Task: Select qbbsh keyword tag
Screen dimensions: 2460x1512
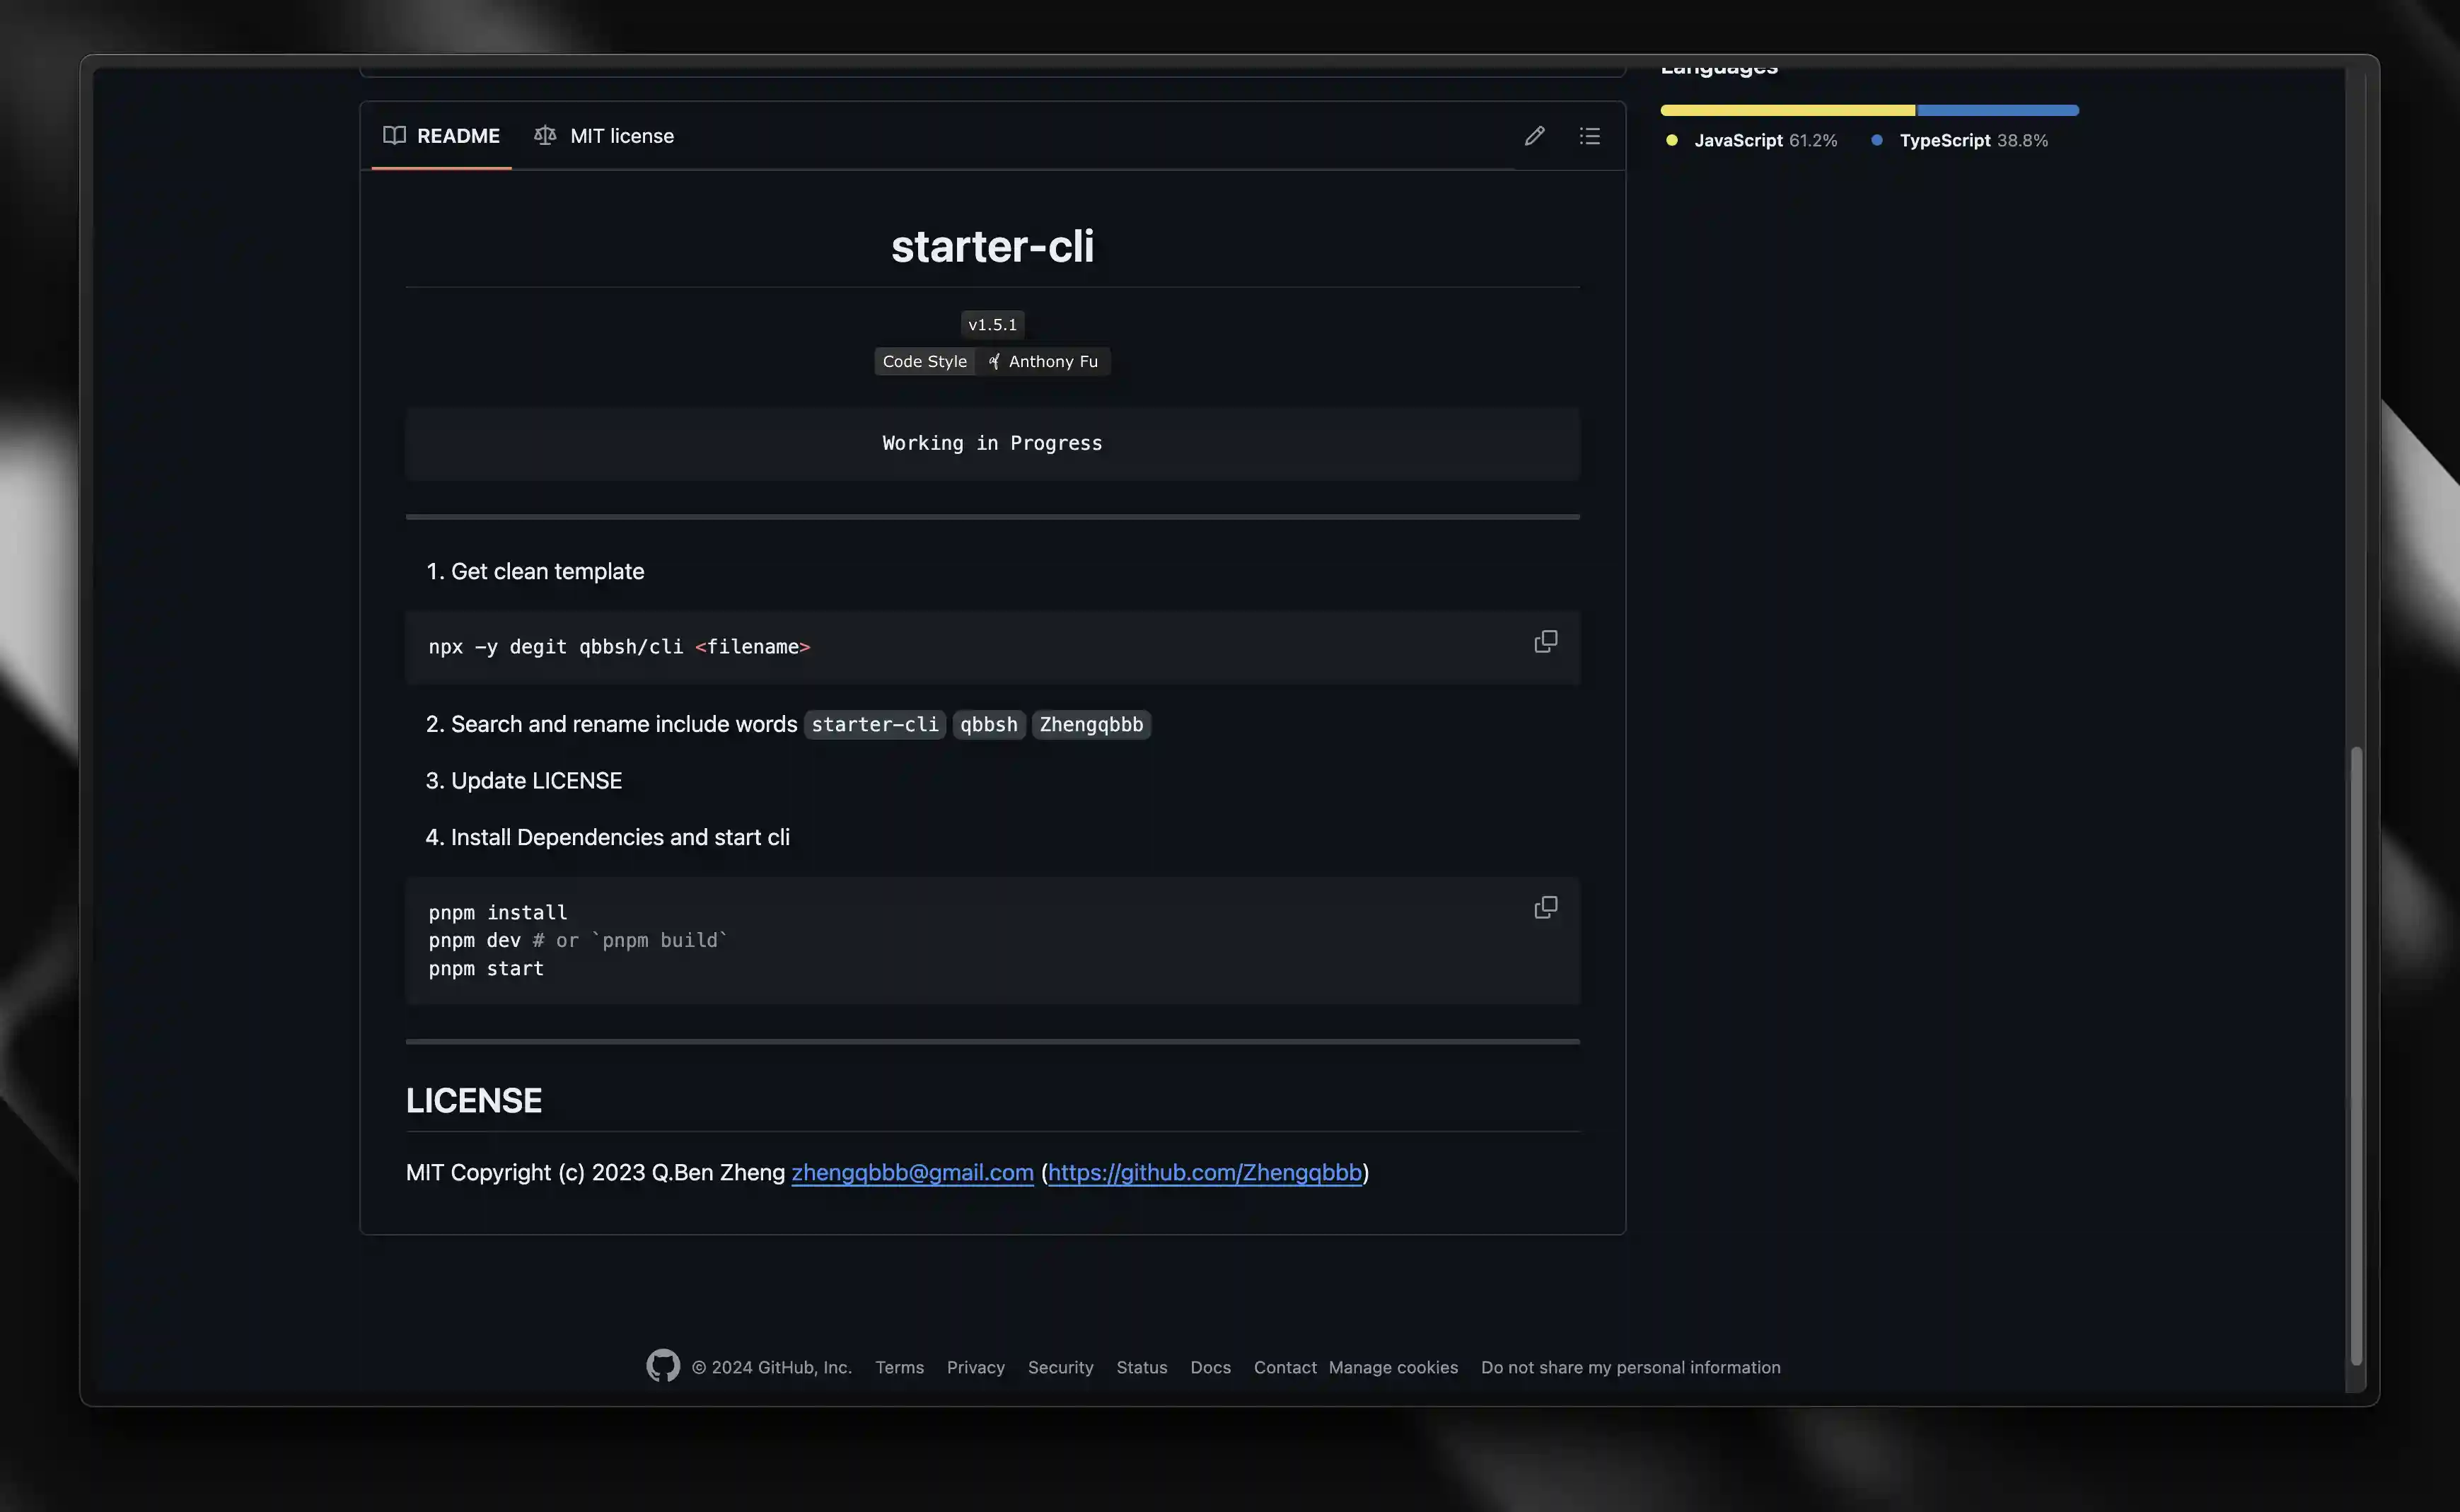Action: coord(990,723)
